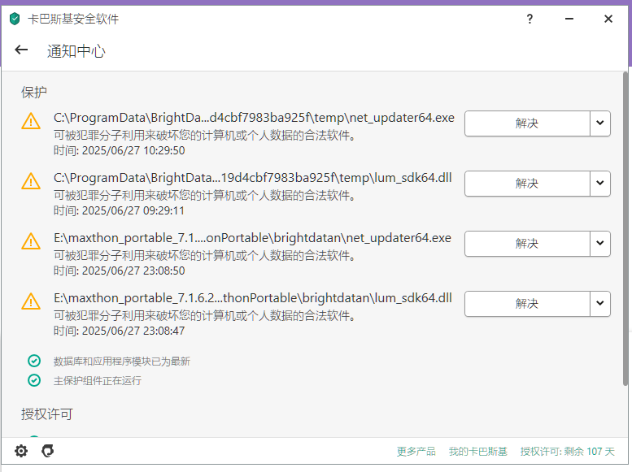This screenshot has width=632, height=472.
Task: Open the support agent icon beside the gear
Action: (x=47, y=451)
